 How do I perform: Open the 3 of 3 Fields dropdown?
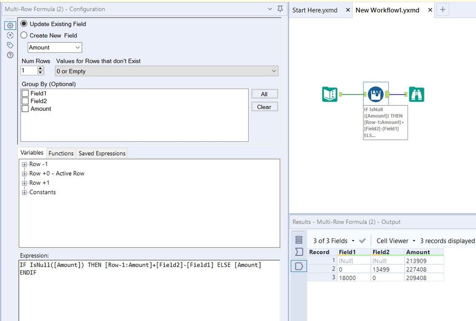[334, 241]
